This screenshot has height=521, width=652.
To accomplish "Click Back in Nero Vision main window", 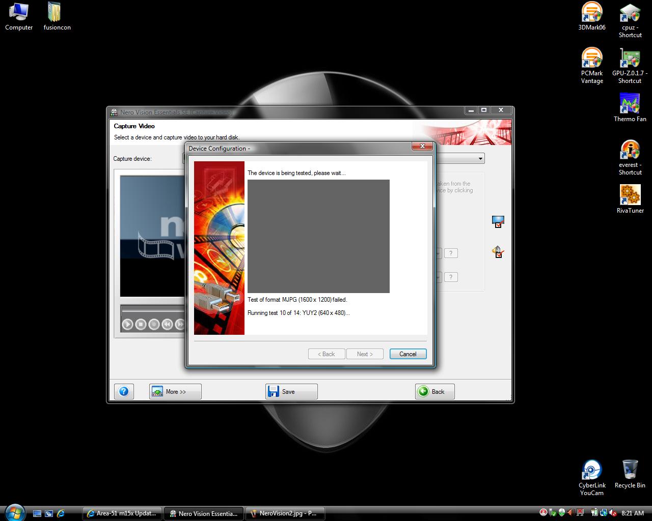I will coord(434,392).
